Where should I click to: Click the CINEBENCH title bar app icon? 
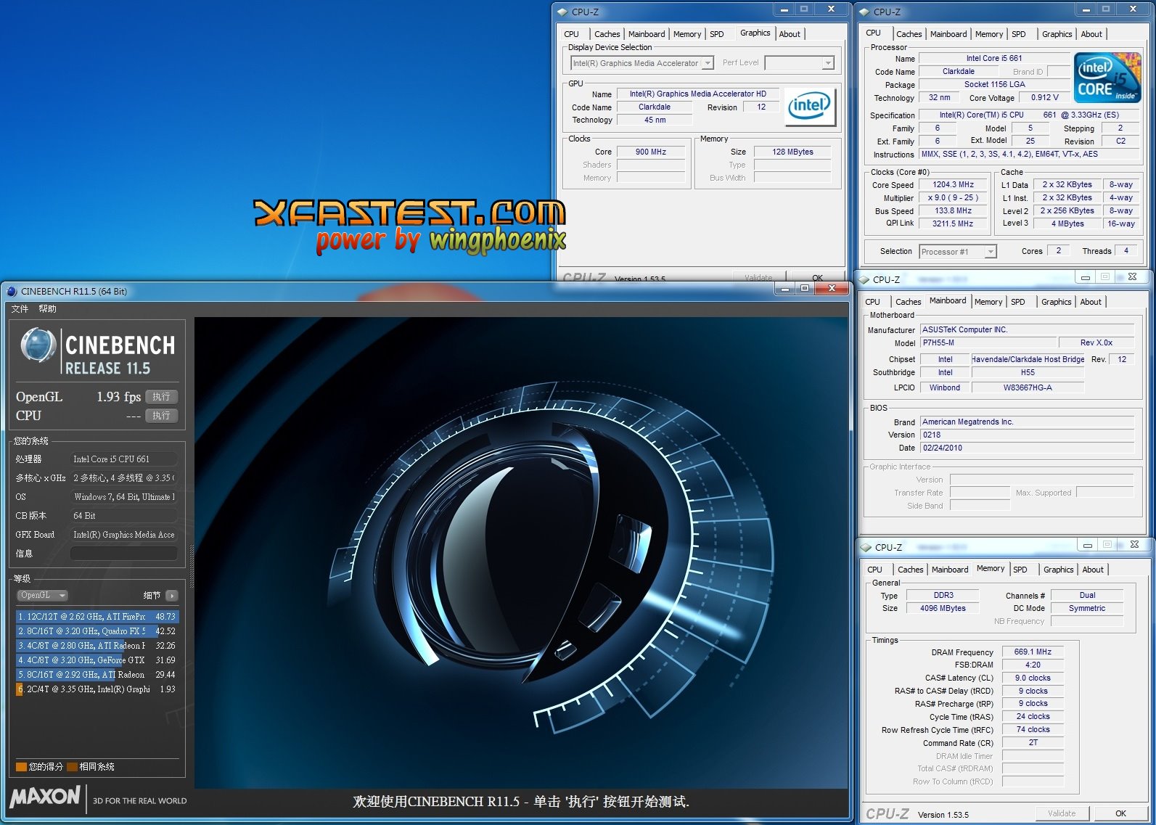[12, 292]
